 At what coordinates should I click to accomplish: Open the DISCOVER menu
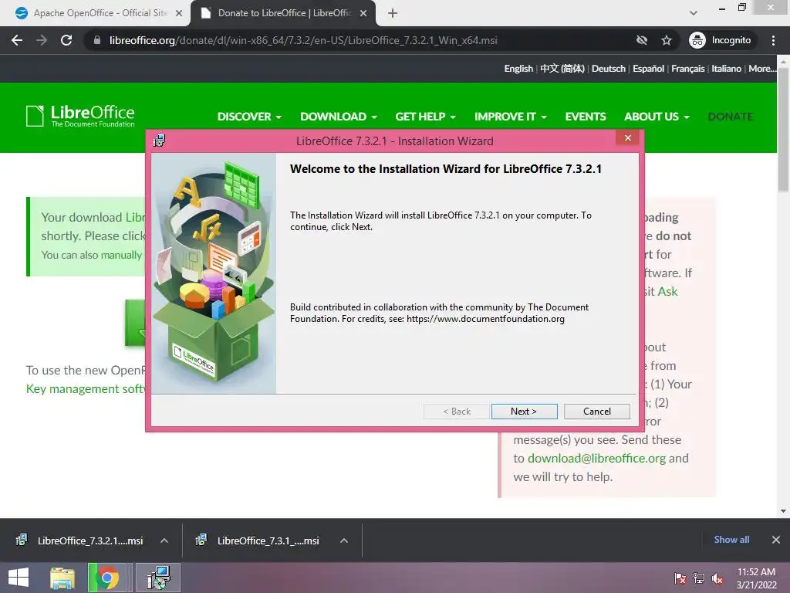tap(249, 117)
